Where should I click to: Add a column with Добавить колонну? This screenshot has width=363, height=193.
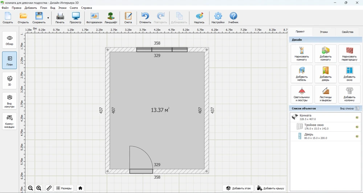(349, 94)
